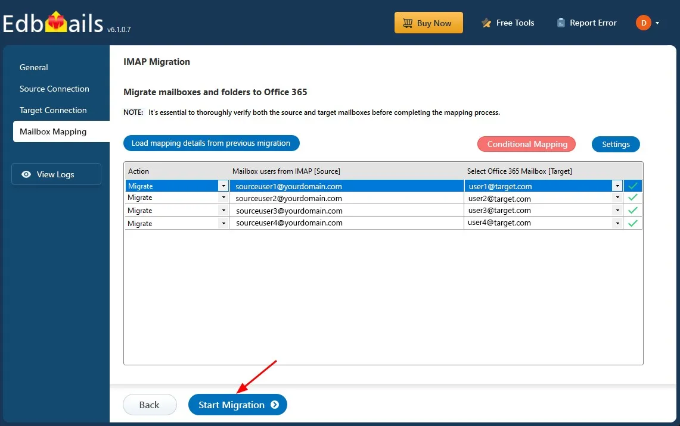The height and width of the screenshot is (426, 680).
Task: Expand target mailbox dropdown for user2@target.com
Action: tap(617, 198)
